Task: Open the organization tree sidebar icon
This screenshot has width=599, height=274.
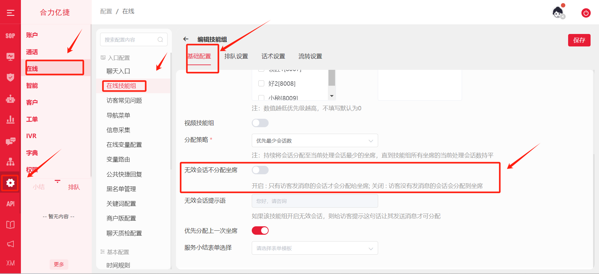Action: (10, 162)
